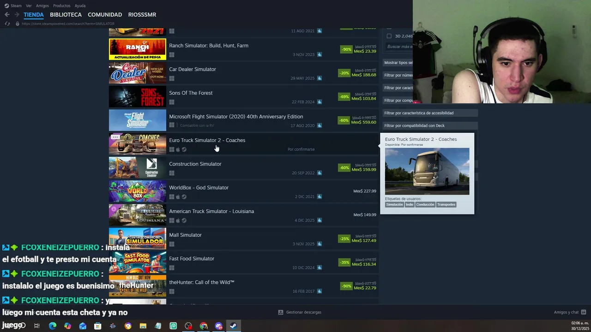The image size is (591, 332).
Task: Expand Filtrar por compatibilidad con Deck
Action: 430,125
